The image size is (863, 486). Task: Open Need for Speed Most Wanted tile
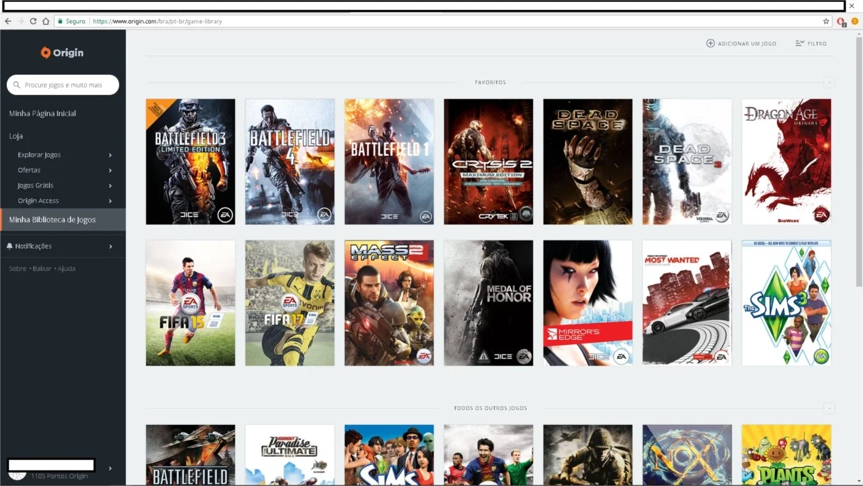coord(687,303)
